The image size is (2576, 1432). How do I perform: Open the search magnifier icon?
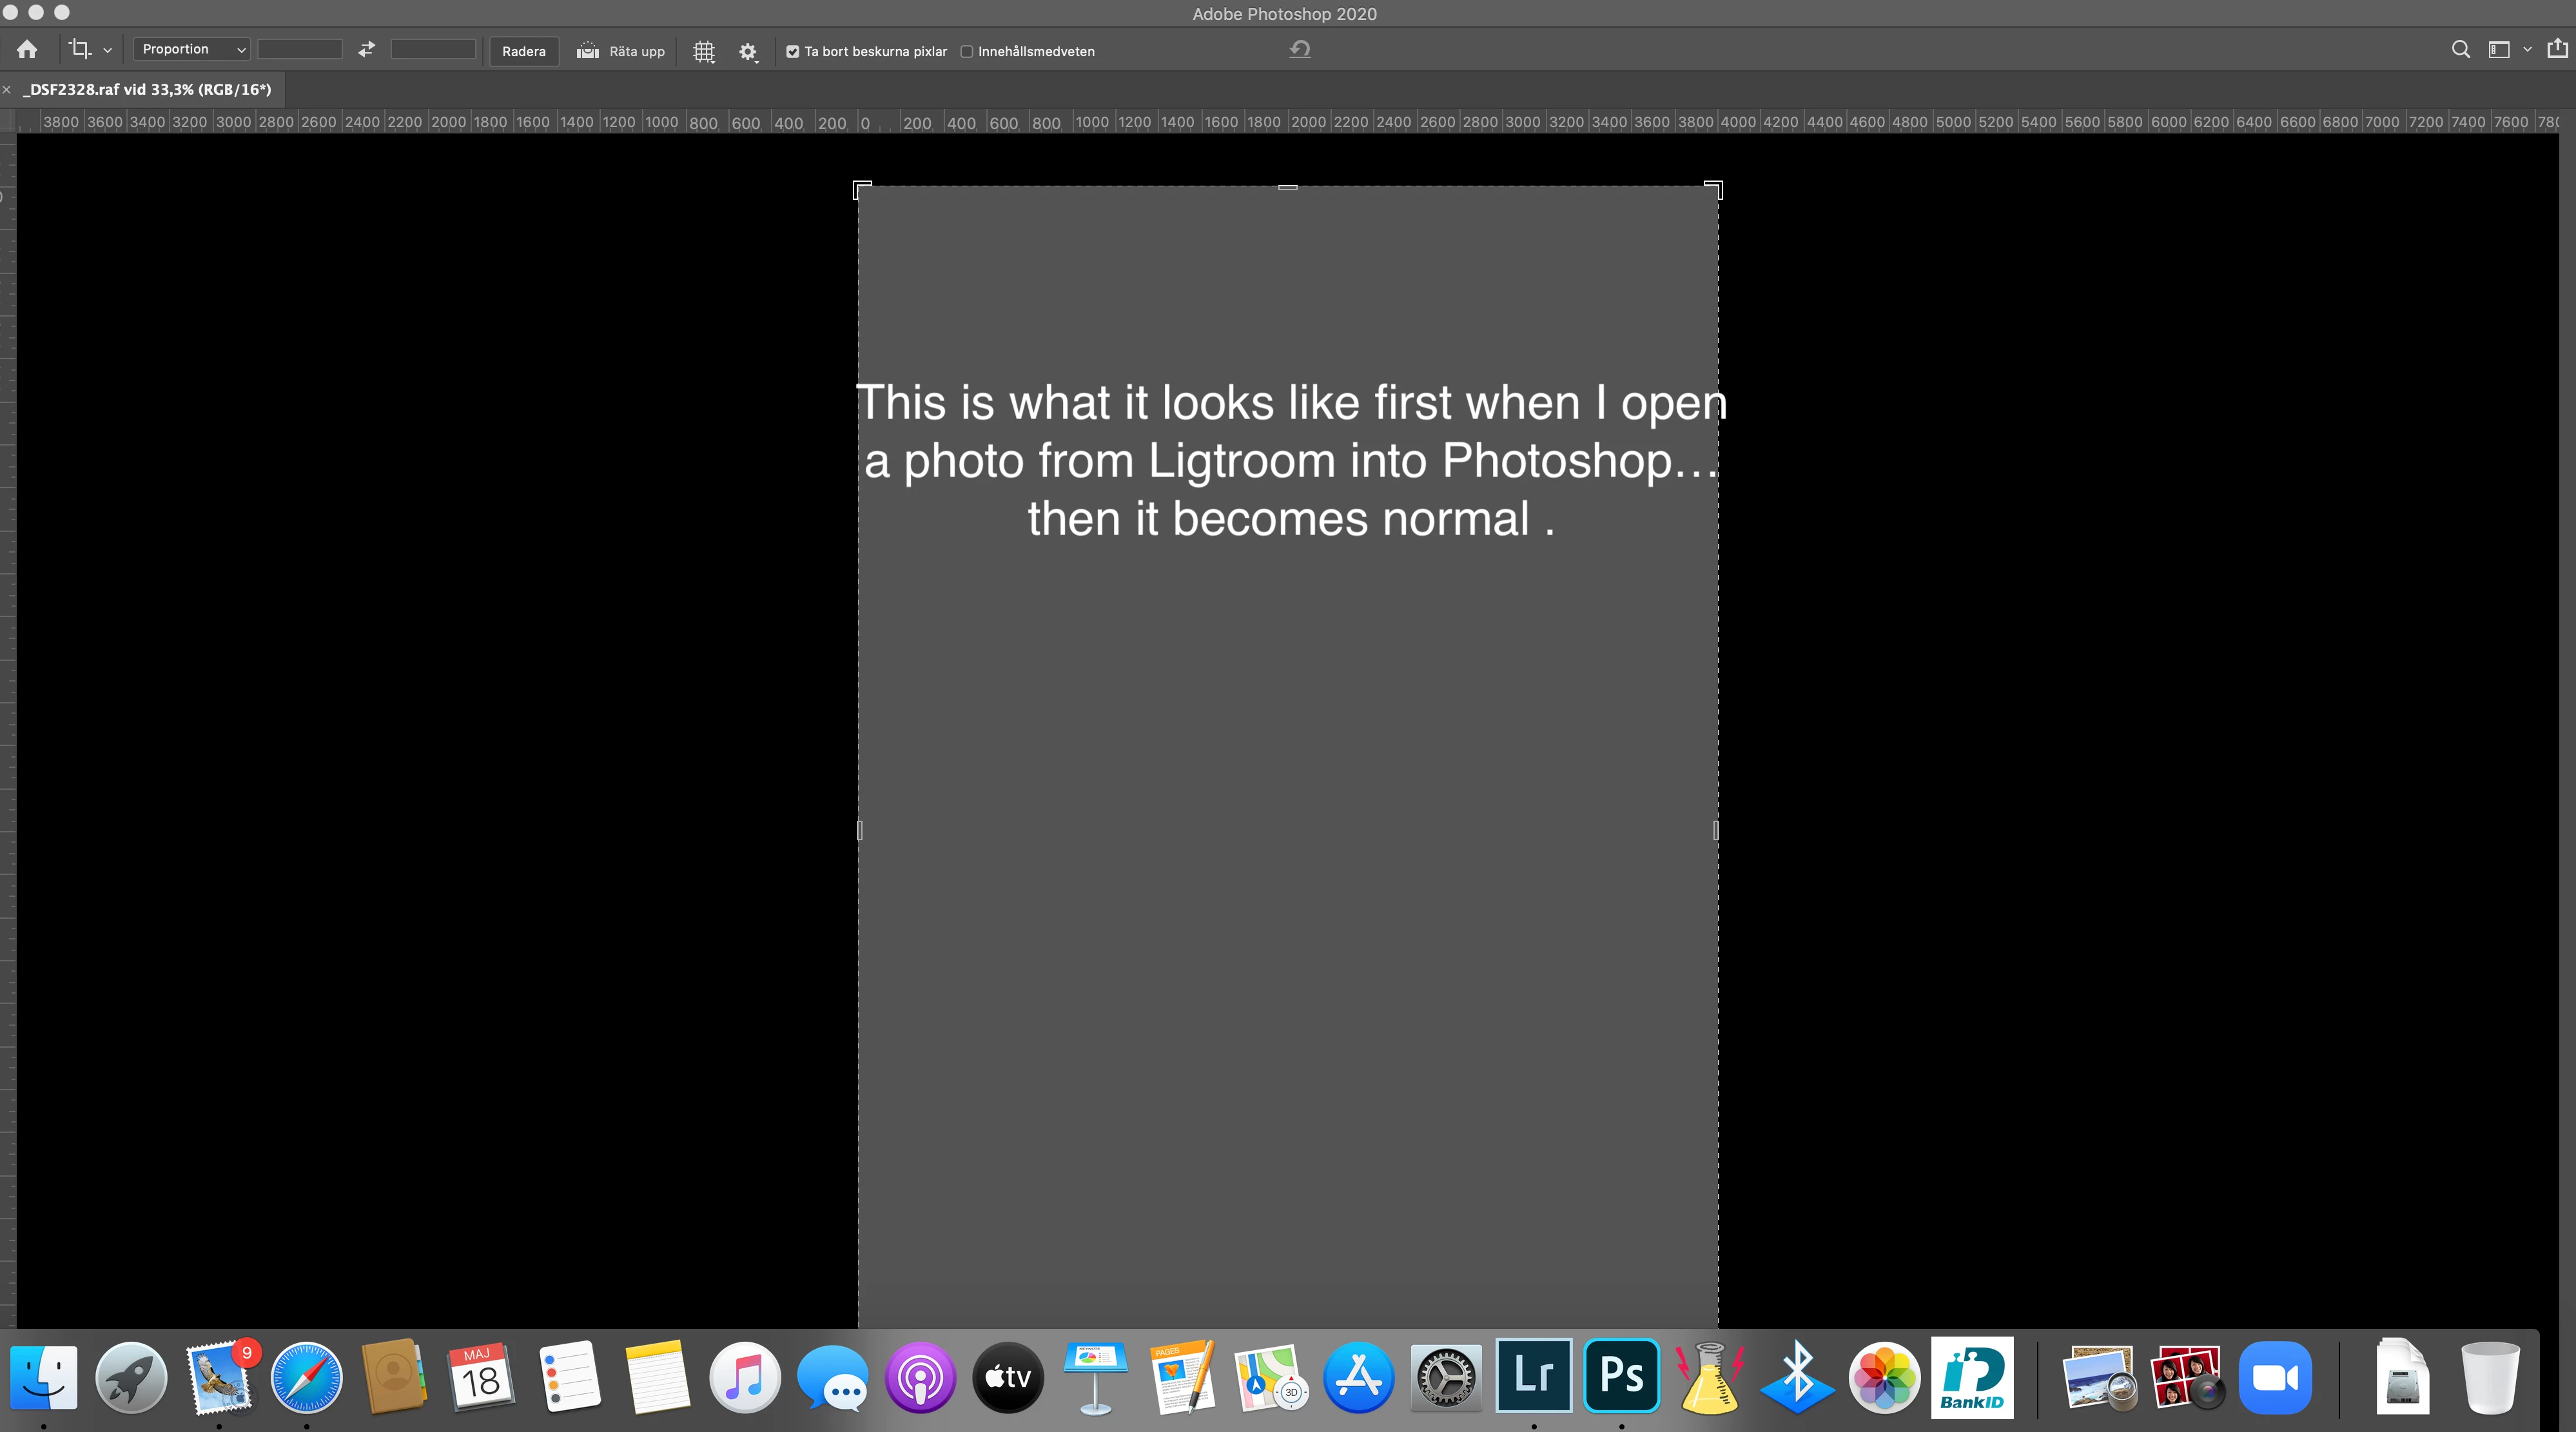point(2461,50)
